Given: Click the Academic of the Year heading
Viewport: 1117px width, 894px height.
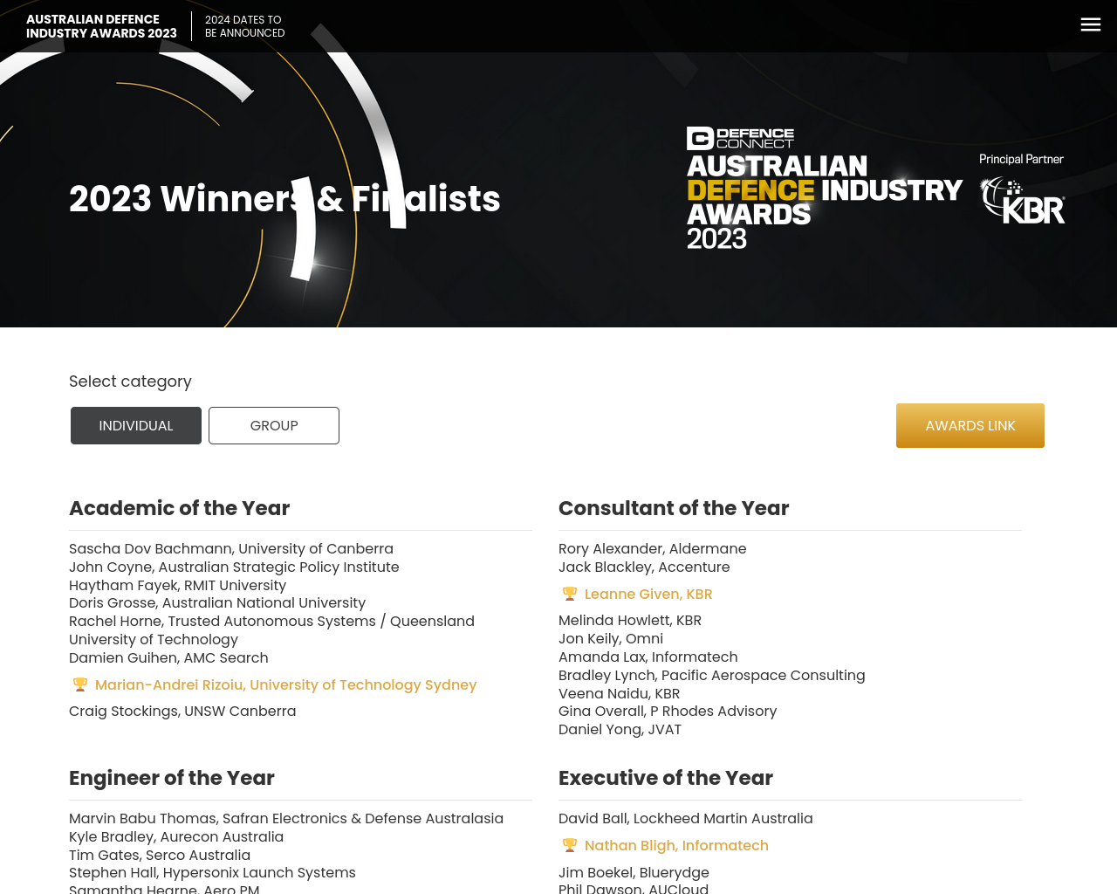Looking at the screenshot, I should click(180, 508).
